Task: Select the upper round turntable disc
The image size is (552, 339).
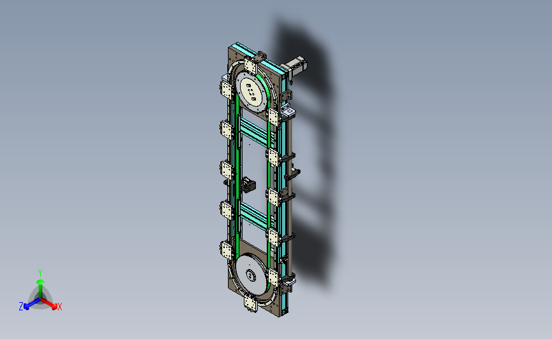Action: point(252,92)
